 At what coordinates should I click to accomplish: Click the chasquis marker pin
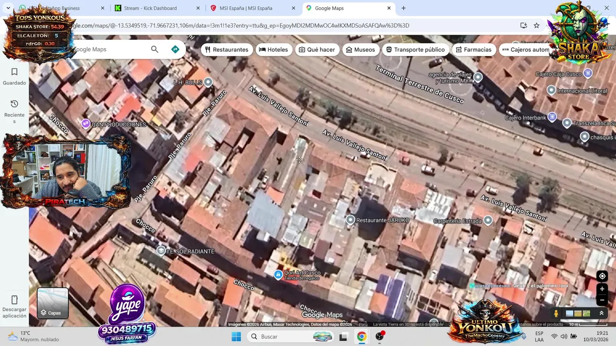[x=584, y=137]
